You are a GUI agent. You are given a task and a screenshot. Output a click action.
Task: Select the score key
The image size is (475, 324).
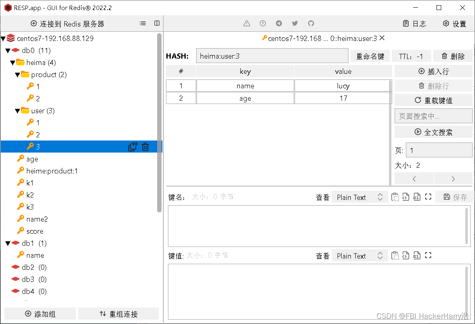[35, 231]
